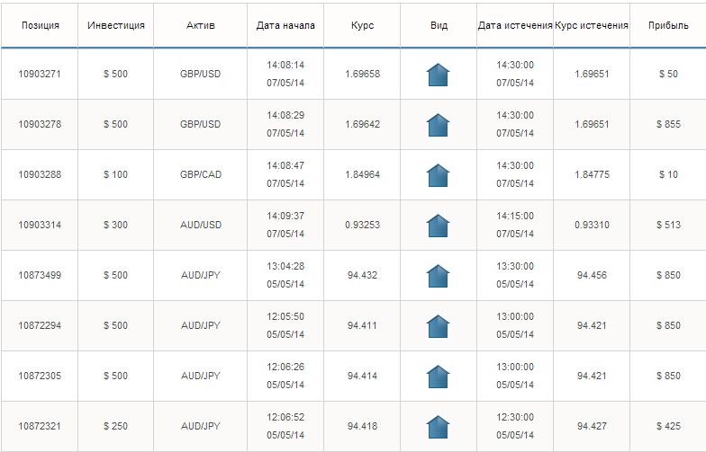Click the up-arrow icon for position 10903278
The width and height of the screenshot is (706, 452).
pyautogui.click(x=438, y=125)
